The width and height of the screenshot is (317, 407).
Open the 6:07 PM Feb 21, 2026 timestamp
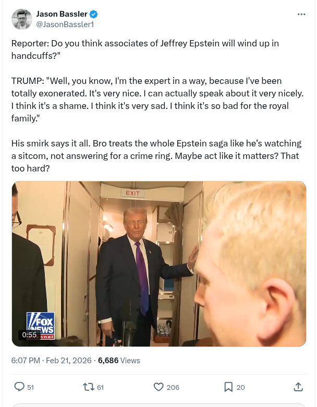click(52, 360)
